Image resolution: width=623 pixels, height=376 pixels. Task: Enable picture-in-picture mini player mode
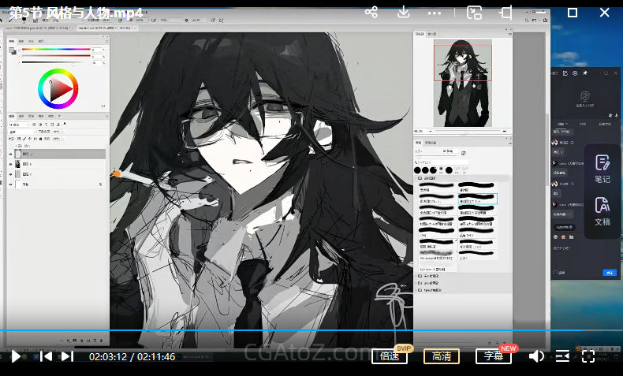click(474, 13)
